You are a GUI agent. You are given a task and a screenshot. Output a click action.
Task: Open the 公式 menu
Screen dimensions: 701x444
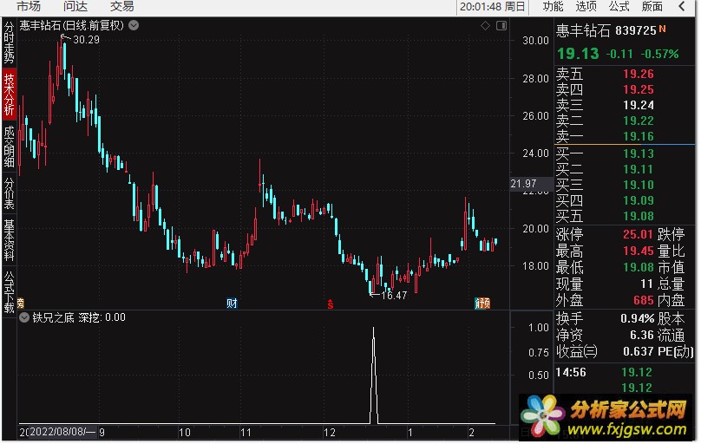(x=619, y=6)
